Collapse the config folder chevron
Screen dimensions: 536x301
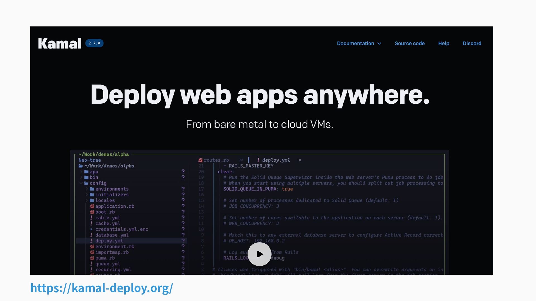[x=81, y=183]
